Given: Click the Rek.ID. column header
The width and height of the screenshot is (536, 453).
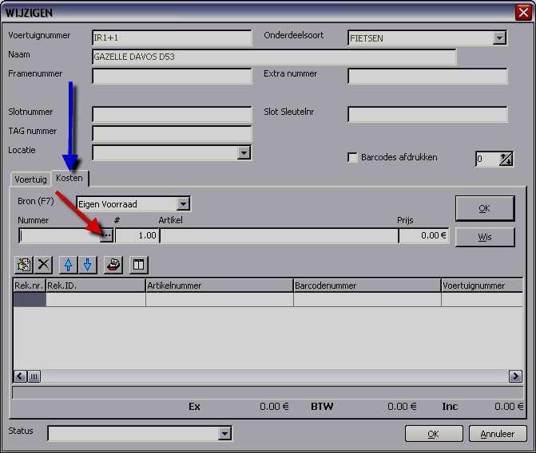Looking at the screenshot, I should point(96,286).
